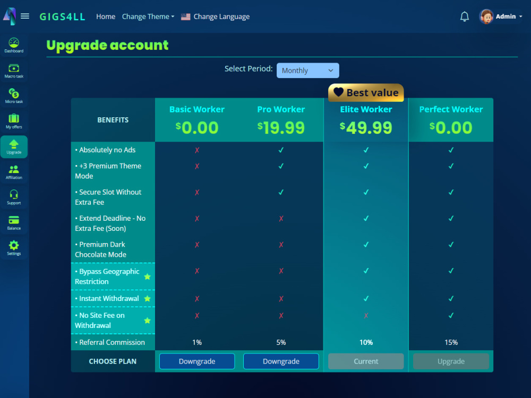531x398 pixels.
Task: Click Elite Worker X for No Site Fee
Action: 366,315
